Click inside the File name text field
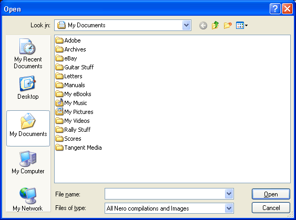The height and width of the screenshot is (220, 296). [165, 194]
